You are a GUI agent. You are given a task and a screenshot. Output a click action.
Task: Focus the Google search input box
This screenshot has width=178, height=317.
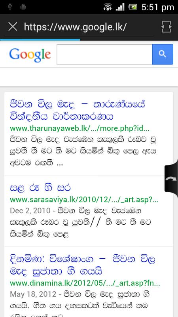104,54
